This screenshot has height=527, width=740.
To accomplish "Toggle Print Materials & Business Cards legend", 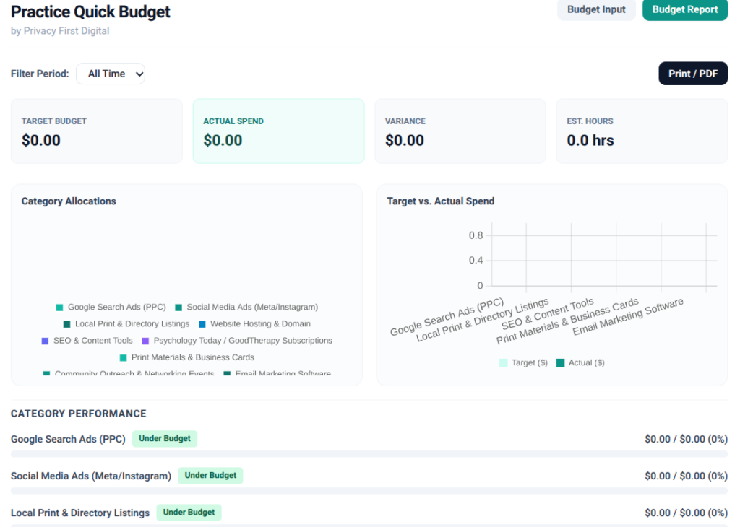I will coord(187,357).
